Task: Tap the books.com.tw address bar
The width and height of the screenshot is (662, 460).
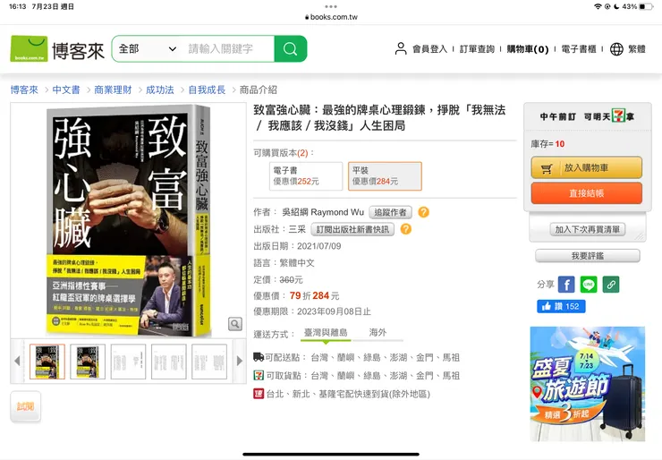Action: [331, 17]
